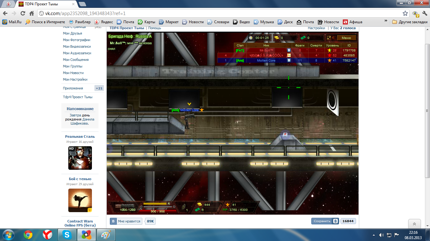Click the yellow level star for level 28
The height and width of the screenshot is (241, 430).
pos(329,50)
